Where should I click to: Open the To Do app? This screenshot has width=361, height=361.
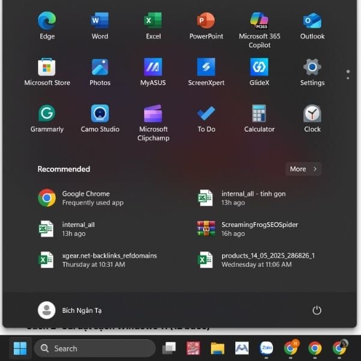click(206, 119)
